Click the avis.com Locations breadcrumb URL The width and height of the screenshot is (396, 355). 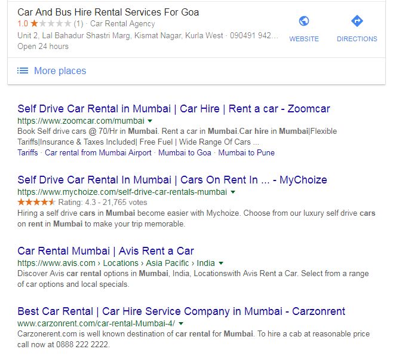pyautogui.click(x=116, y=263)
